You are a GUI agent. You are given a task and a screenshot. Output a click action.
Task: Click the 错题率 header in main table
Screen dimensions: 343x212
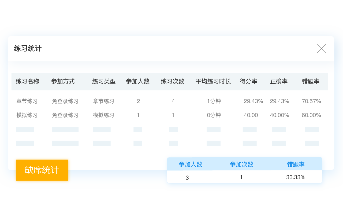click(311, 82)
